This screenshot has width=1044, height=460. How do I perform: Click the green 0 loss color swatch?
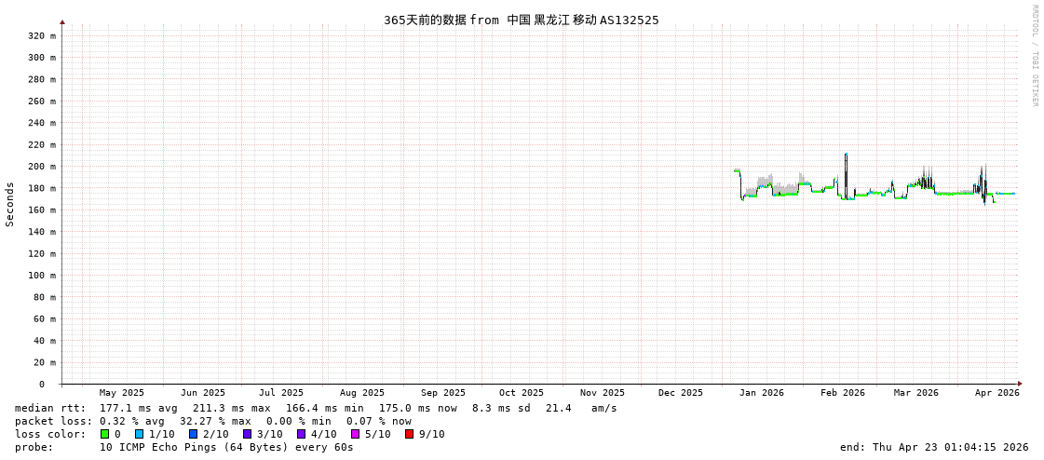[104, 434]
